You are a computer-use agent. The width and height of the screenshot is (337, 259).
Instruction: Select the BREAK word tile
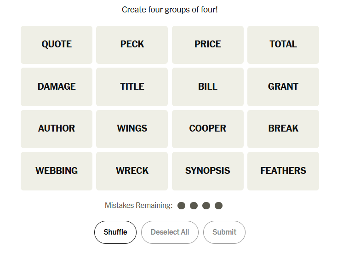[x=283, y=129]
